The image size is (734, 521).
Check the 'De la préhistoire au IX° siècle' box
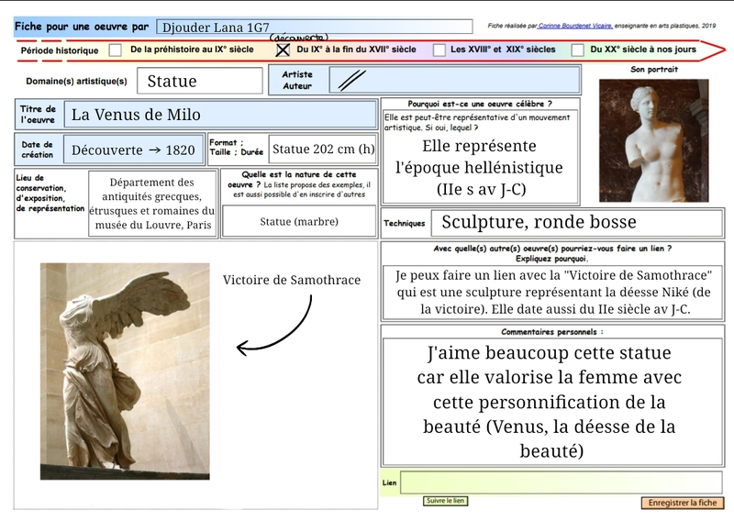tap(116, 50)
